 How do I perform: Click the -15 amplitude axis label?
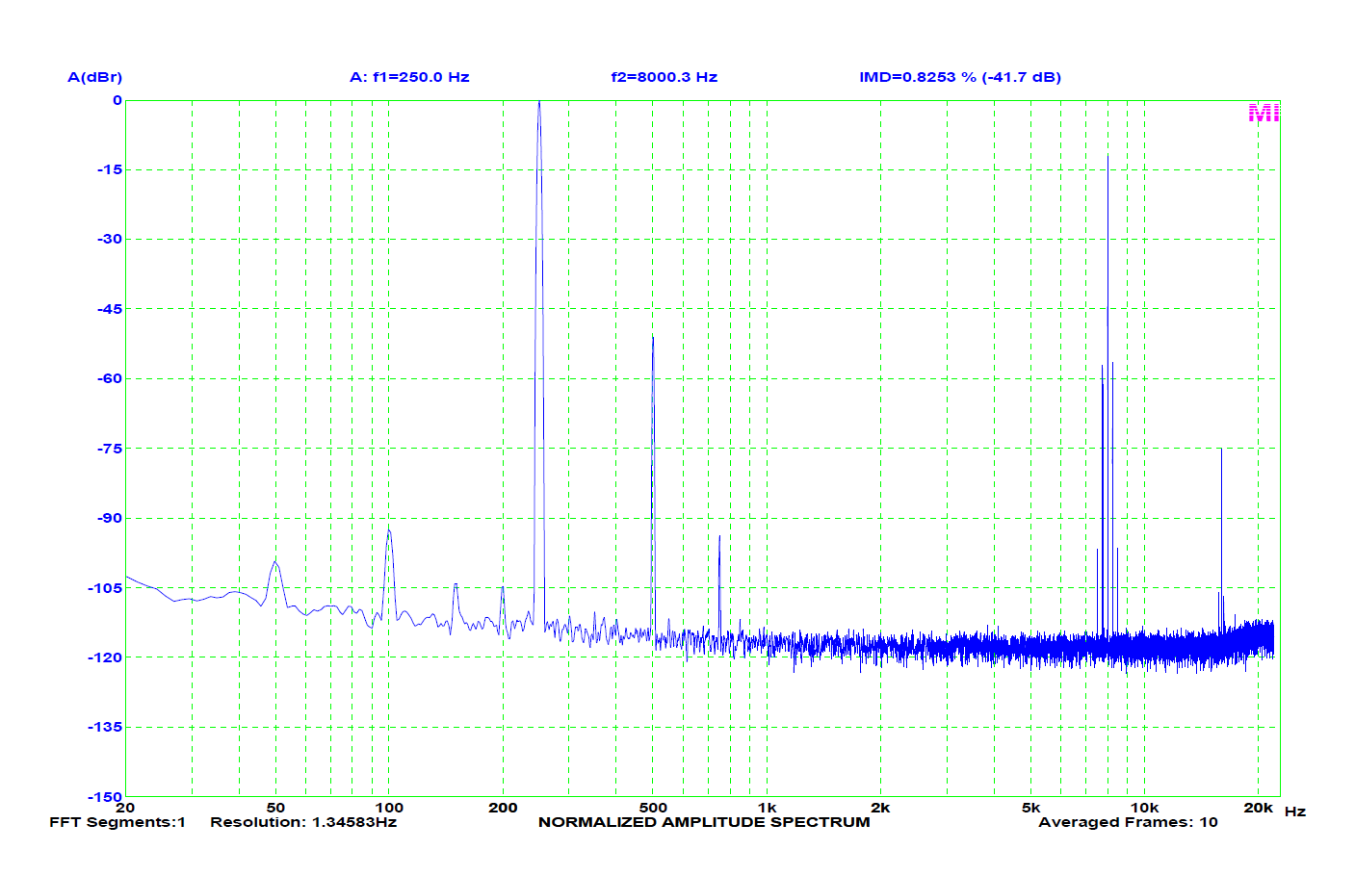tap(110, 169)
